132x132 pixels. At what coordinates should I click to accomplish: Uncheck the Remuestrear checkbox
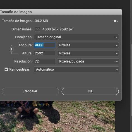coord(6,69)
